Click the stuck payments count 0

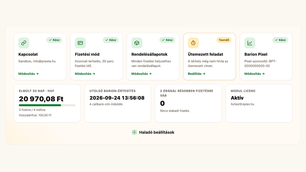coord(162,103)
